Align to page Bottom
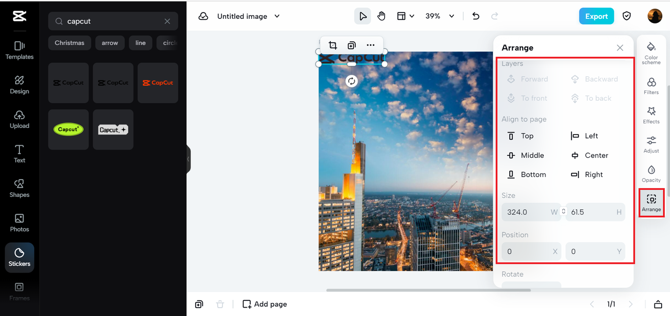Screen dimensions: 670x316 click(527, 174)
